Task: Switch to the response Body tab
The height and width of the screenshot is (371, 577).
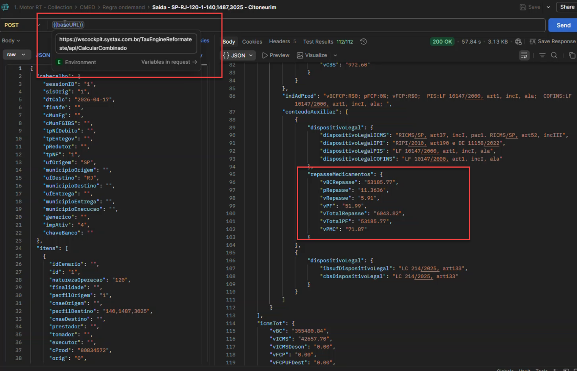Action: (x=229, y=42)
